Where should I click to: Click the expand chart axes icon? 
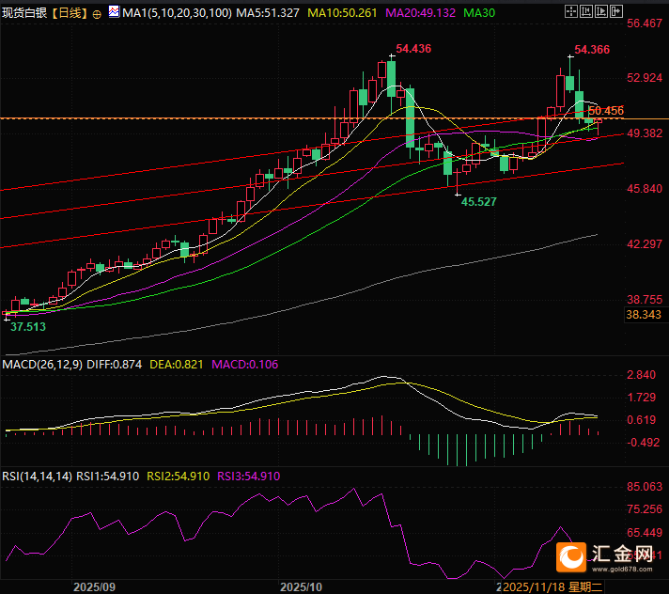601,11
